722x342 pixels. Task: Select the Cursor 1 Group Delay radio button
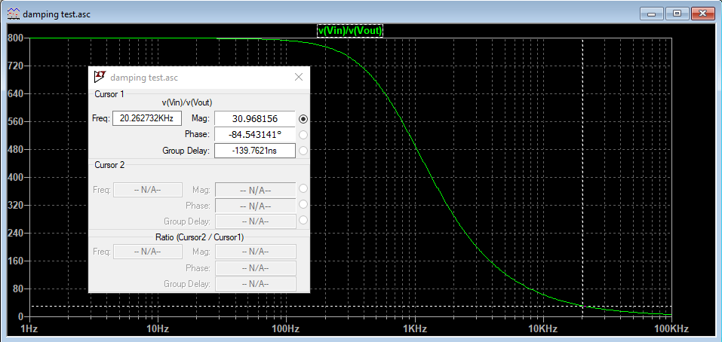303,151
